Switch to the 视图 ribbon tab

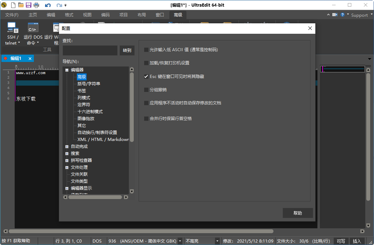tap(87, 15)
